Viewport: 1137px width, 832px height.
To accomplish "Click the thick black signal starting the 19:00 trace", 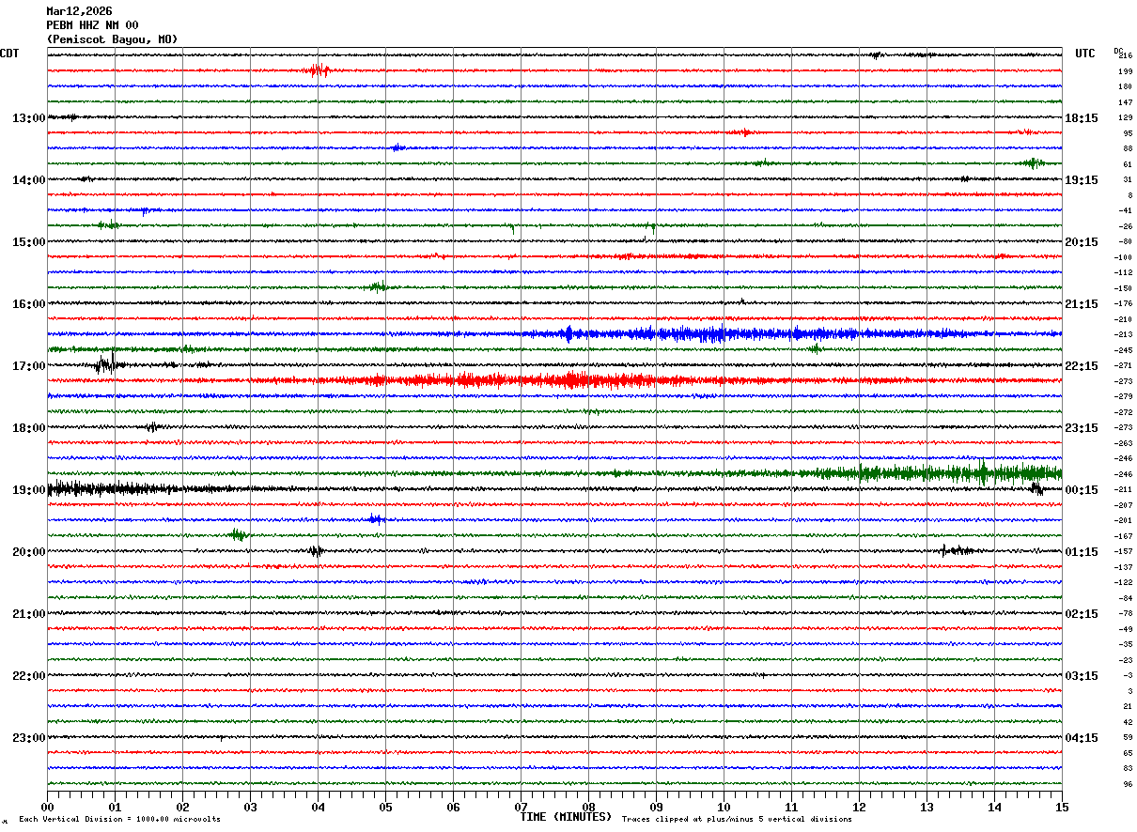I will pos(103,488).
